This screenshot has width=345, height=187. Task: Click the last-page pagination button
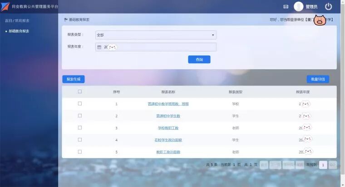point(300,165)
